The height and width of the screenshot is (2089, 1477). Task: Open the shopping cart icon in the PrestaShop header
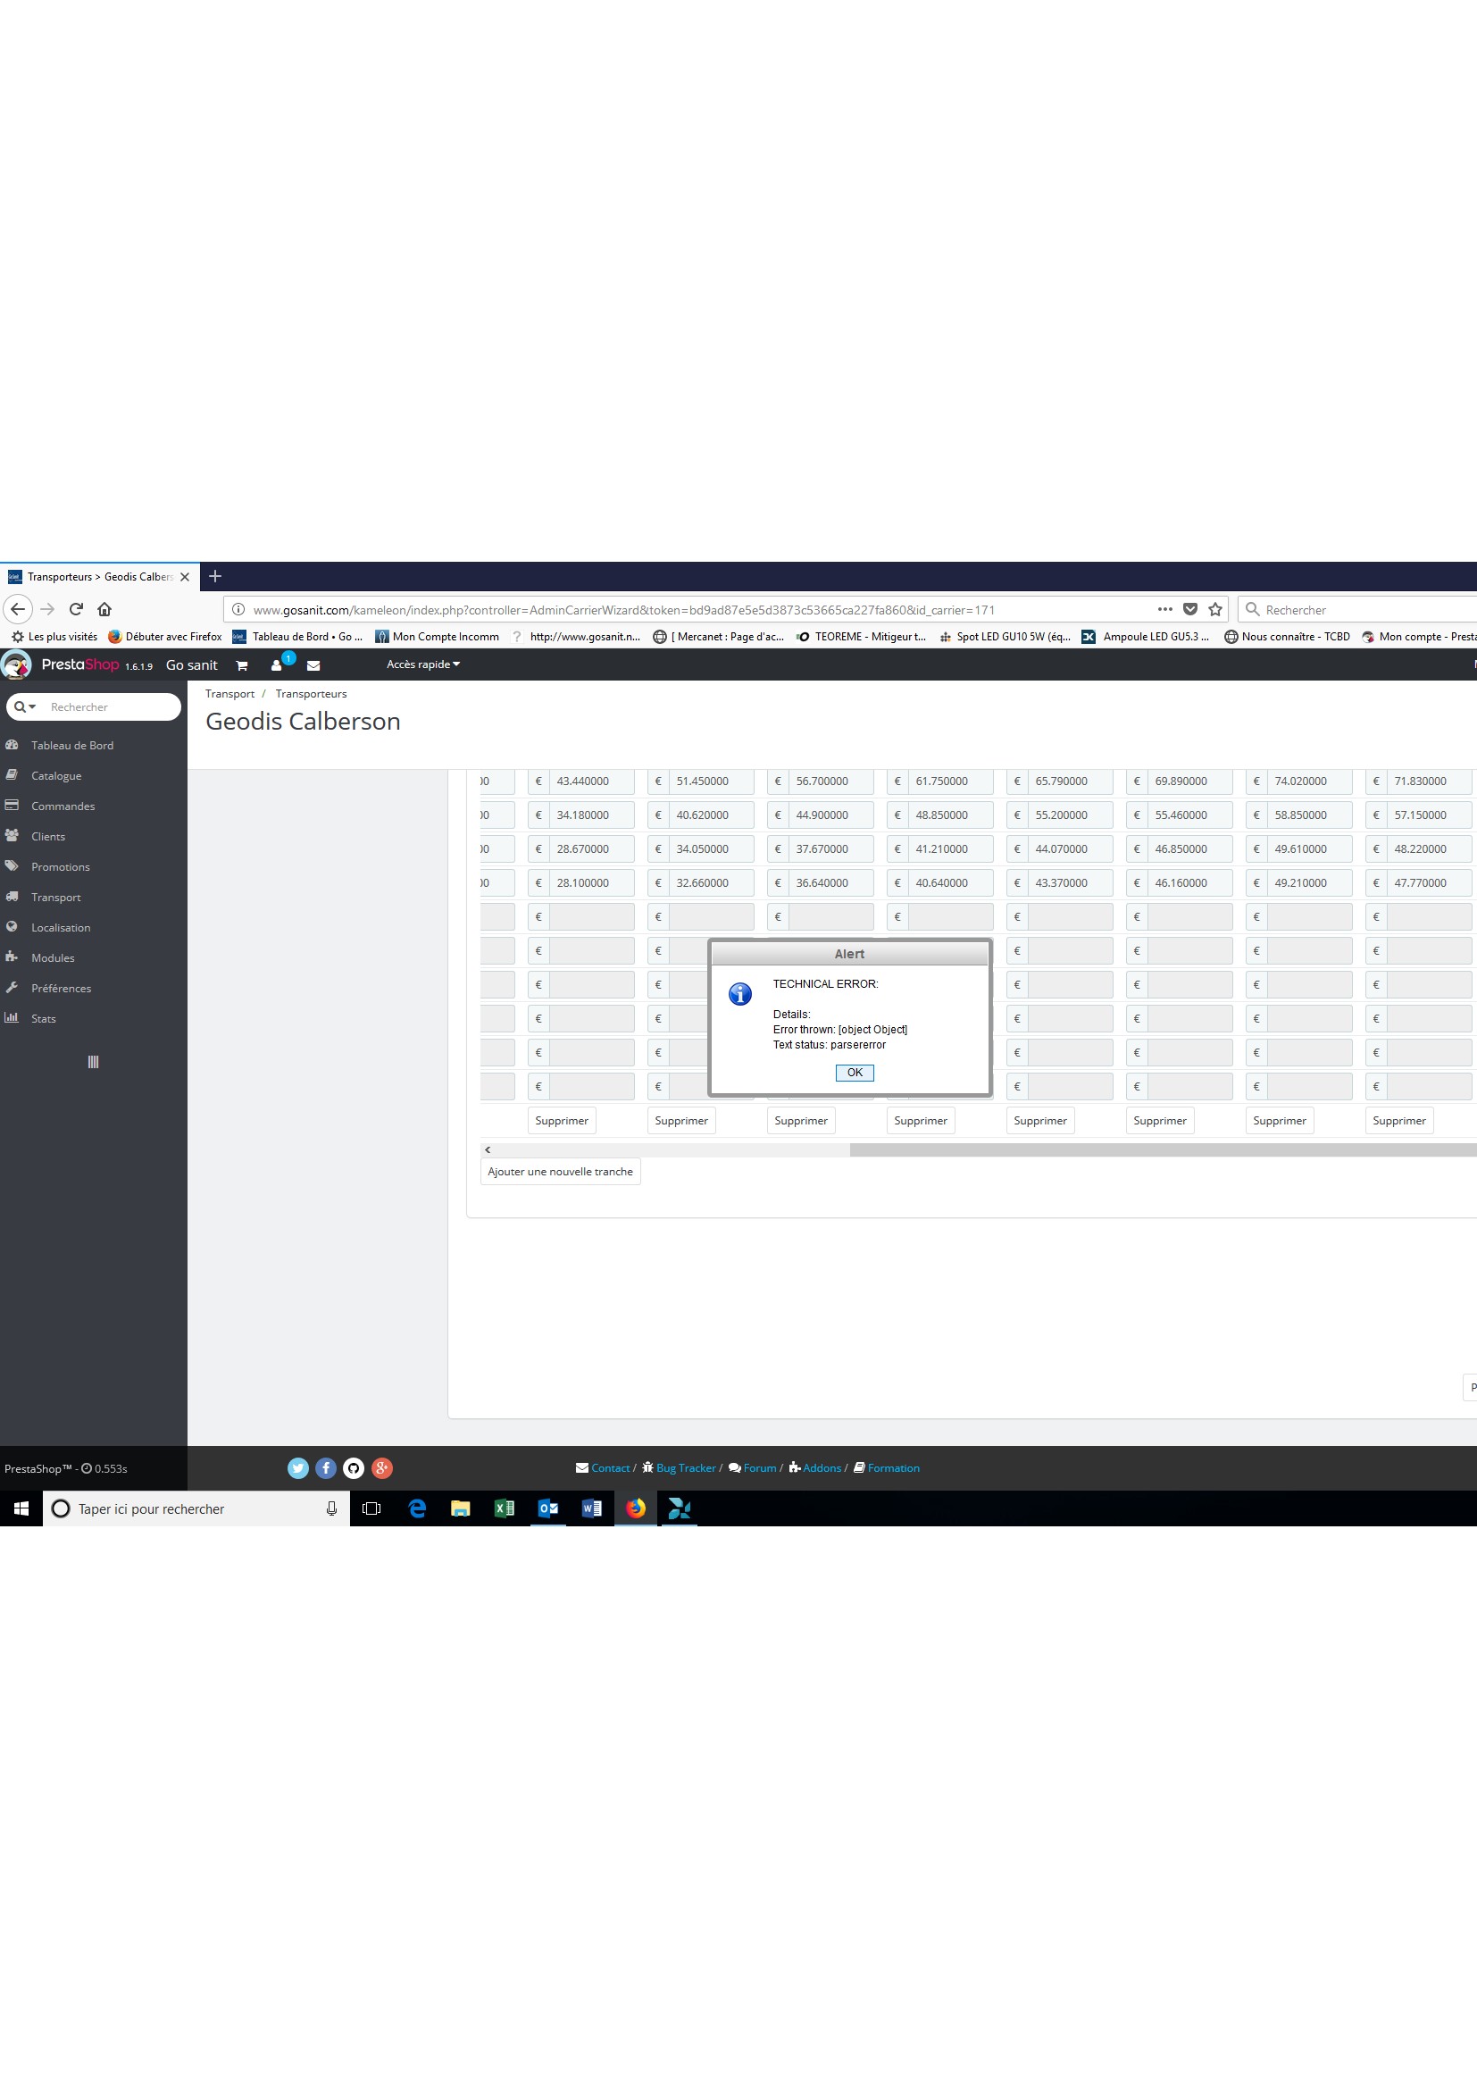tap(242, 665)
